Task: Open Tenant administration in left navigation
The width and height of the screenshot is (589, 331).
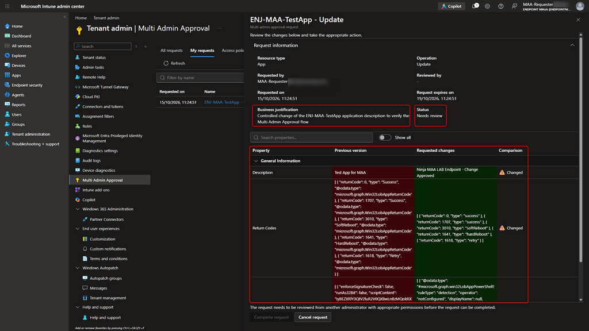Action: 31,134
